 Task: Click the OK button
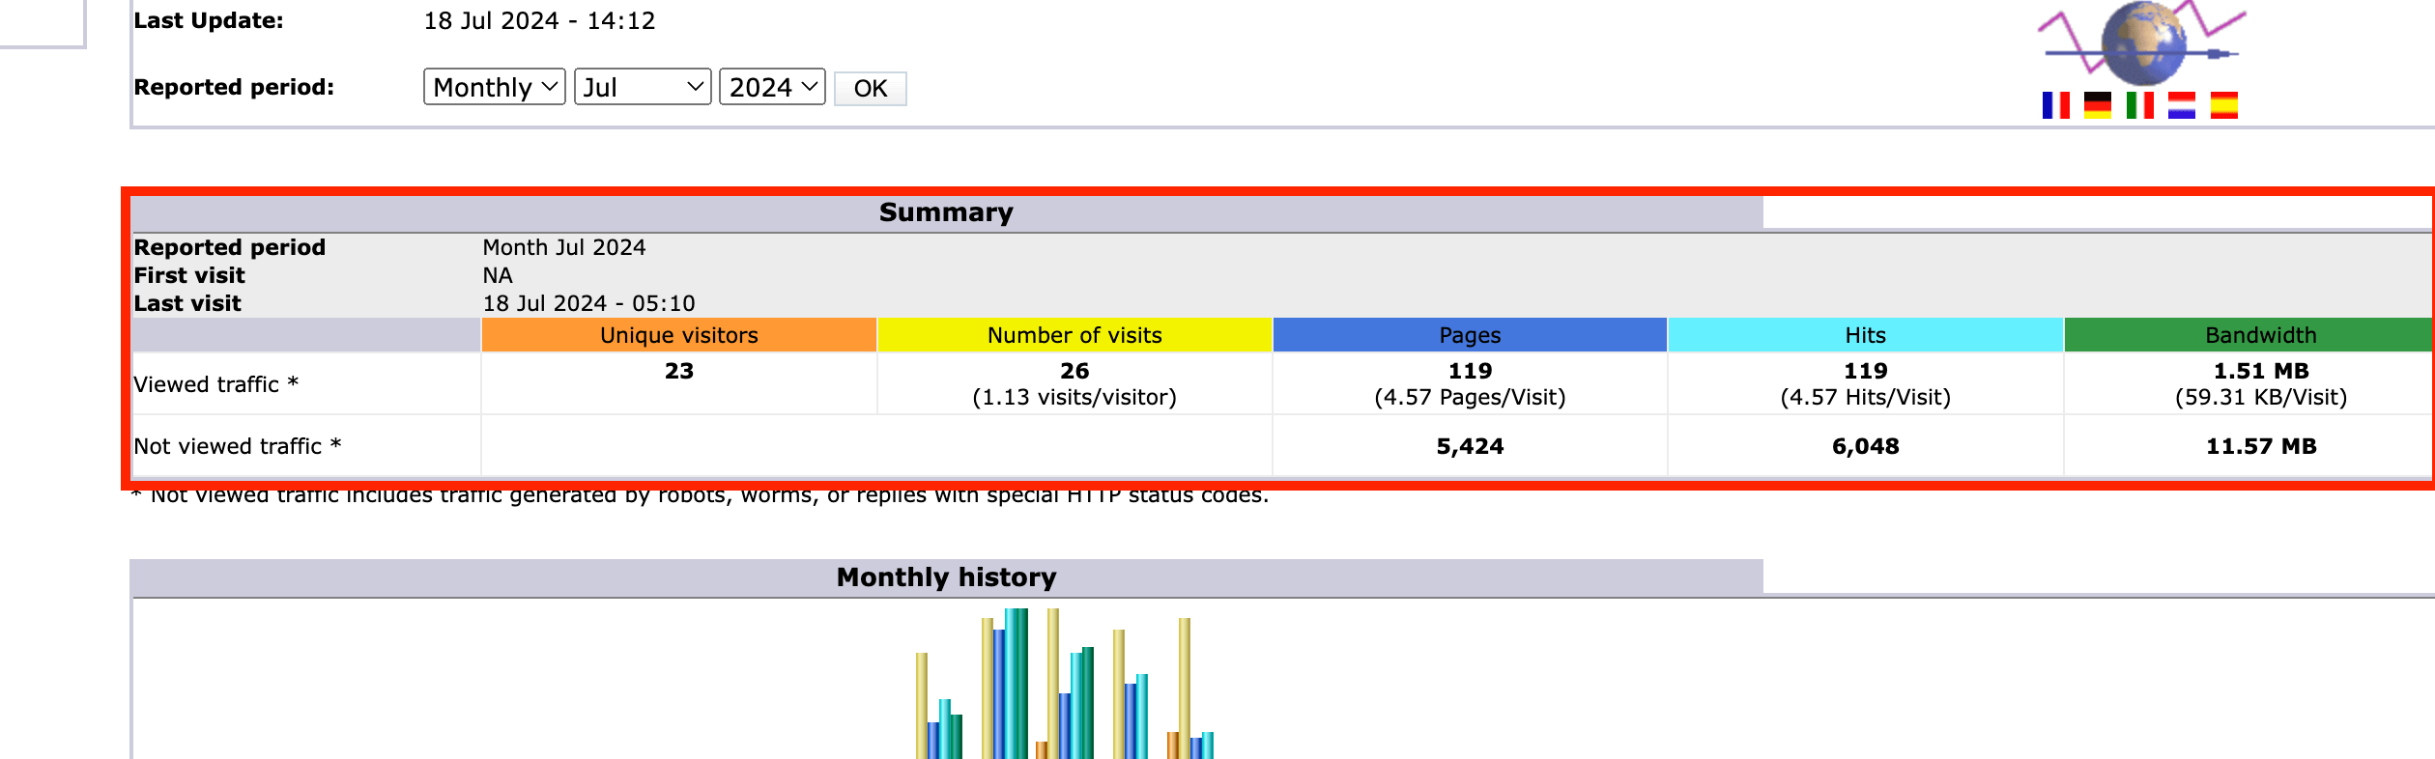pos(870,89)
